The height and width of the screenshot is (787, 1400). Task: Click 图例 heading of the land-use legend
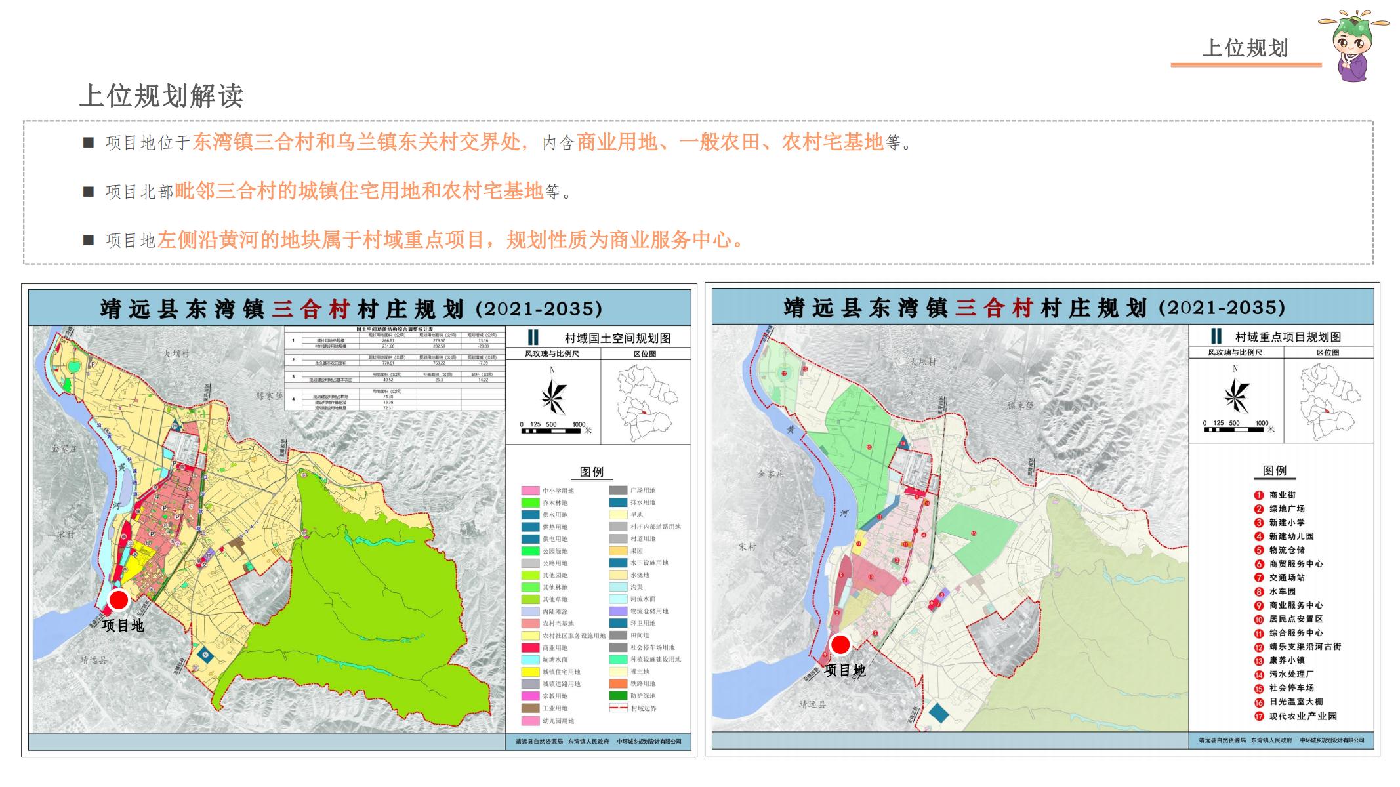pyautogui.click(x=592, y=472)
